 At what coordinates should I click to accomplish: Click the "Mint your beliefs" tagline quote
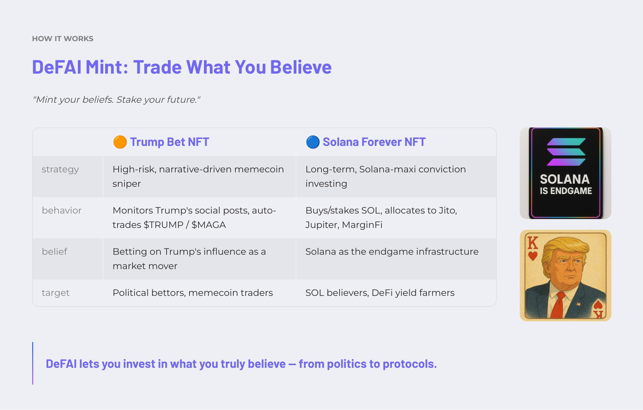tap(117, 100)
